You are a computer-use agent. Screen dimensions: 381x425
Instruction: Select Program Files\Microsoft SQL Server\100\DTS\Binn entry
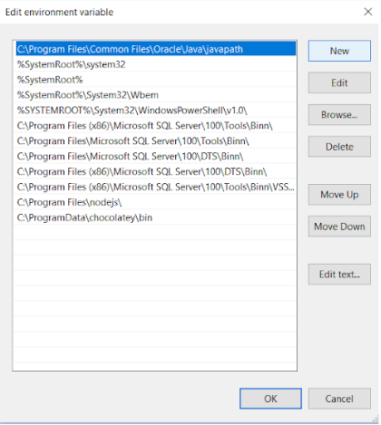[155, 156]
